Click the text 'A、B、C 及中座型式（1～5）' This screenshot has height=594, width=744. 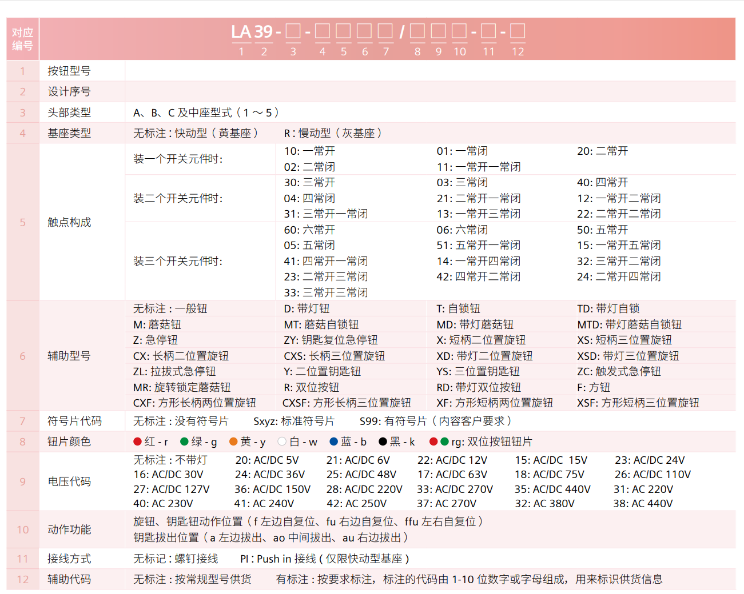point(206,113)
